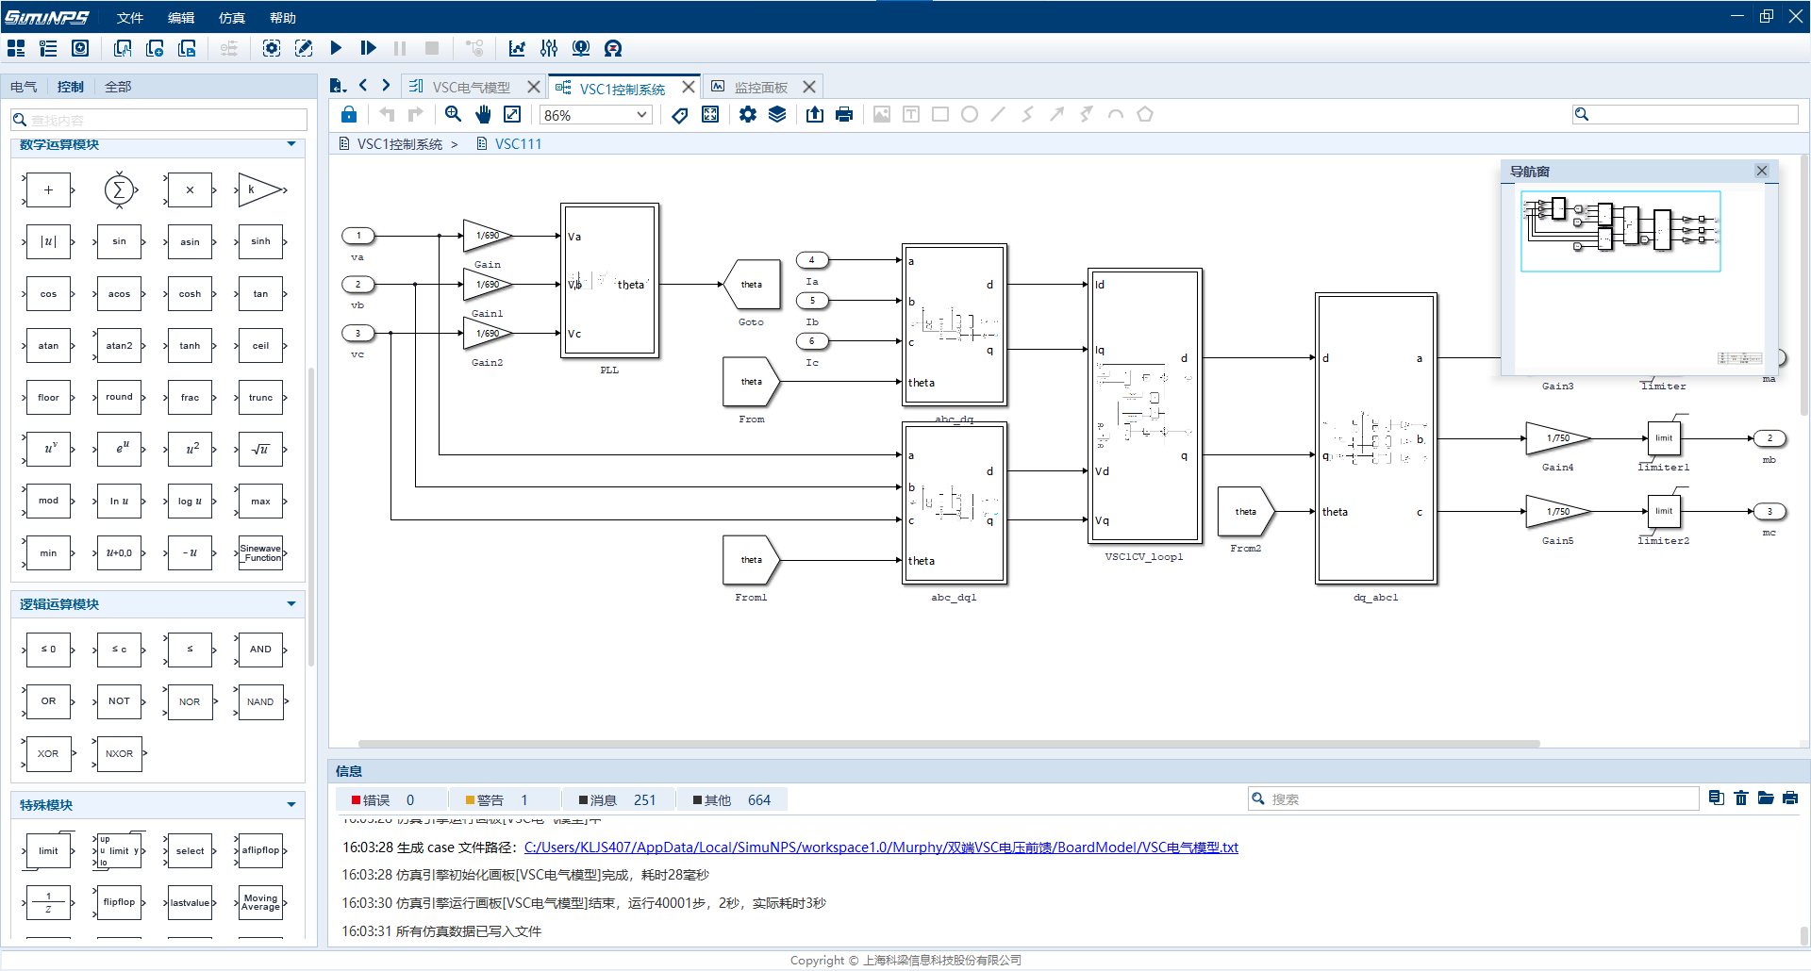Click the gauge meter icon in top toolbar

point(613,48)
